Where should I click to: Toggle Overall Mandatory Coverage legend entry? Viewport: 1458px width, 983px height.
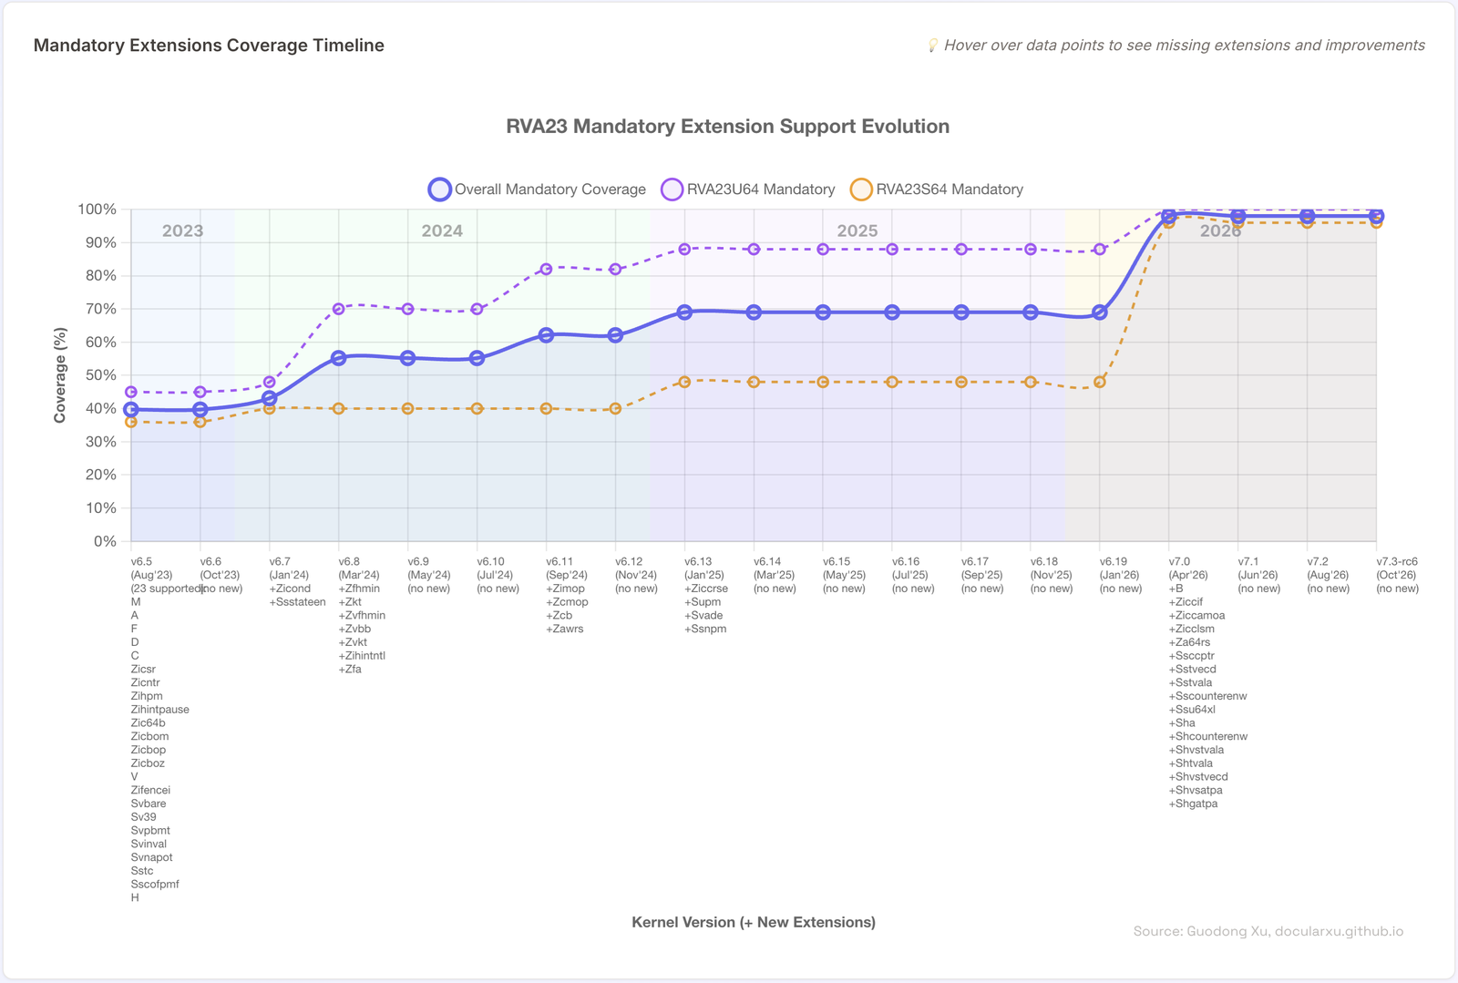tap(538, 189)
